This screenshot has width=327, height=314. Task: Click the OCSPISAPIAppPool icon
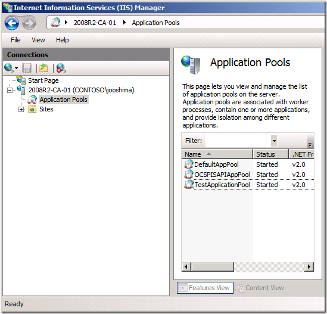tap(189, 174)
